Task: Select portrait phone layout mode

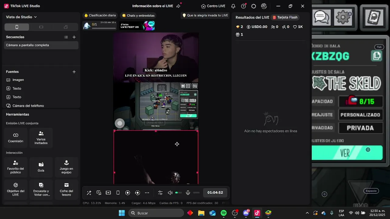Action: [x=17, y=27]
